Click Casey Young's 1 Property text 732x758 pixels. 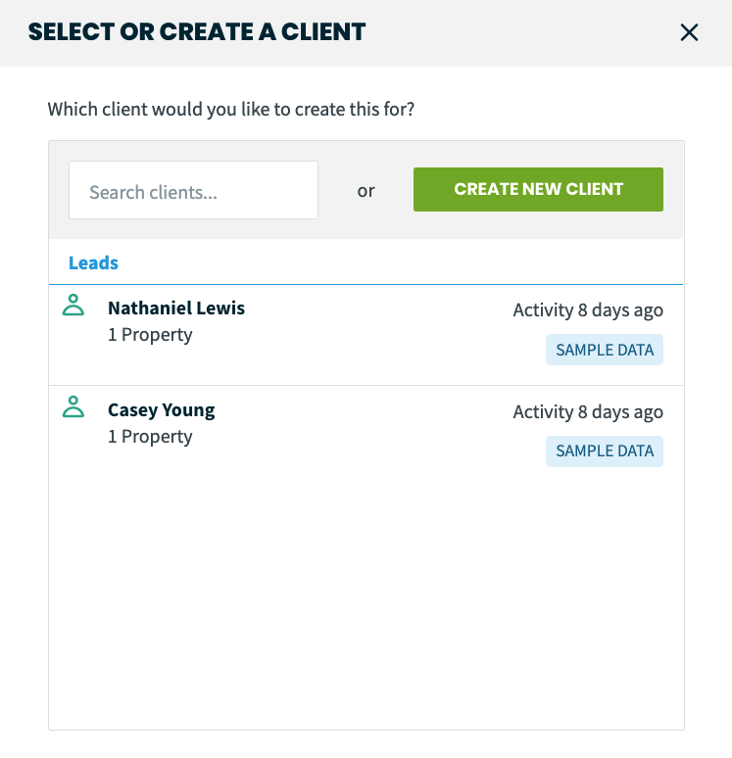150,437
